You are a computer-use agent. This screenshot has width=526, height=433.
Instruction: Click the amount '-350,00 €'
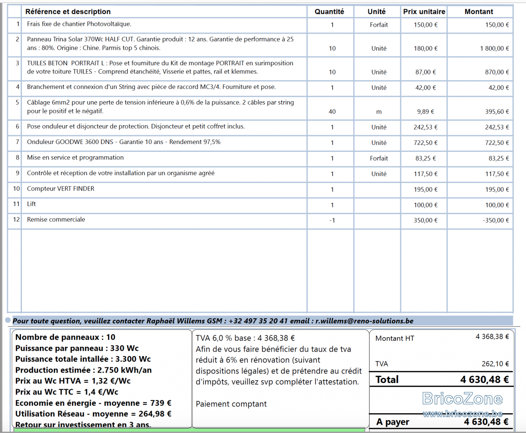(x=496, y=221)
